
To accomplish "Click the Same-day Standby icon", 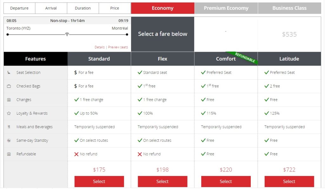I will pyautogui.click(x=9, y=140).
